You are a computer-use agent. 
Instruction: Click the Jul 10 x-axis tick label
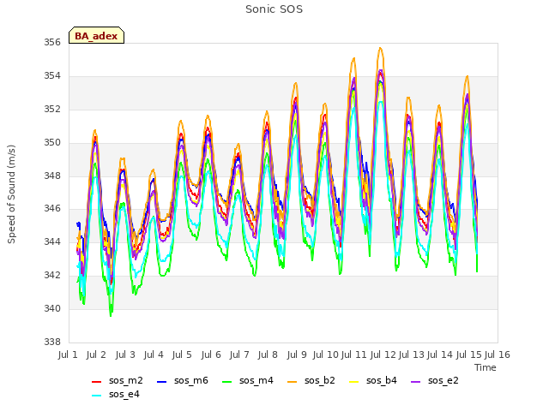tap(326, 354)
